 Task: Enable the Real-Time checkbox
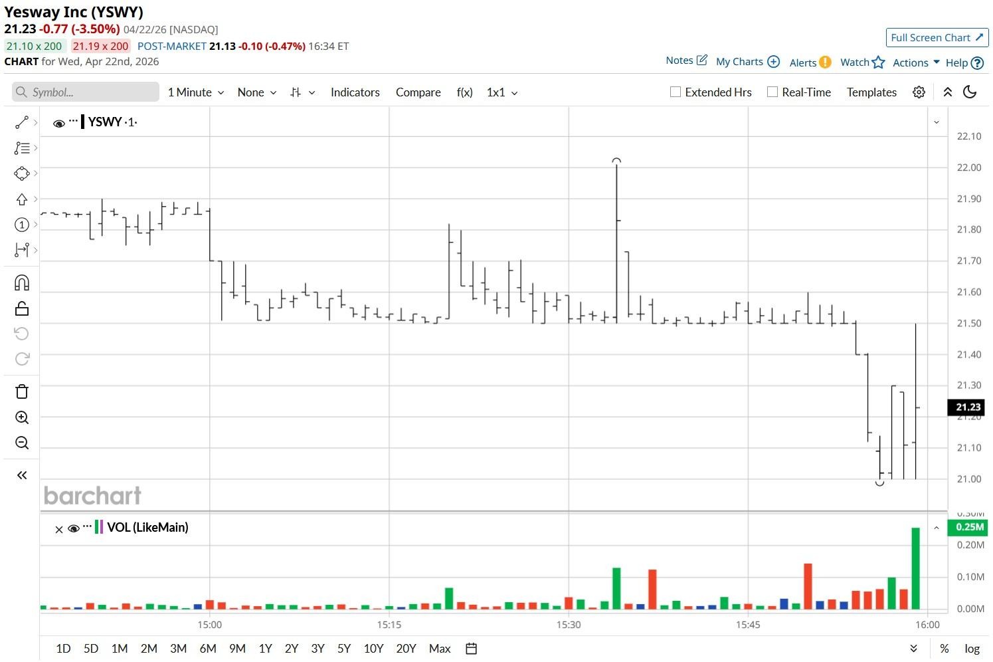pyautogui.click(x=772, y=92)
